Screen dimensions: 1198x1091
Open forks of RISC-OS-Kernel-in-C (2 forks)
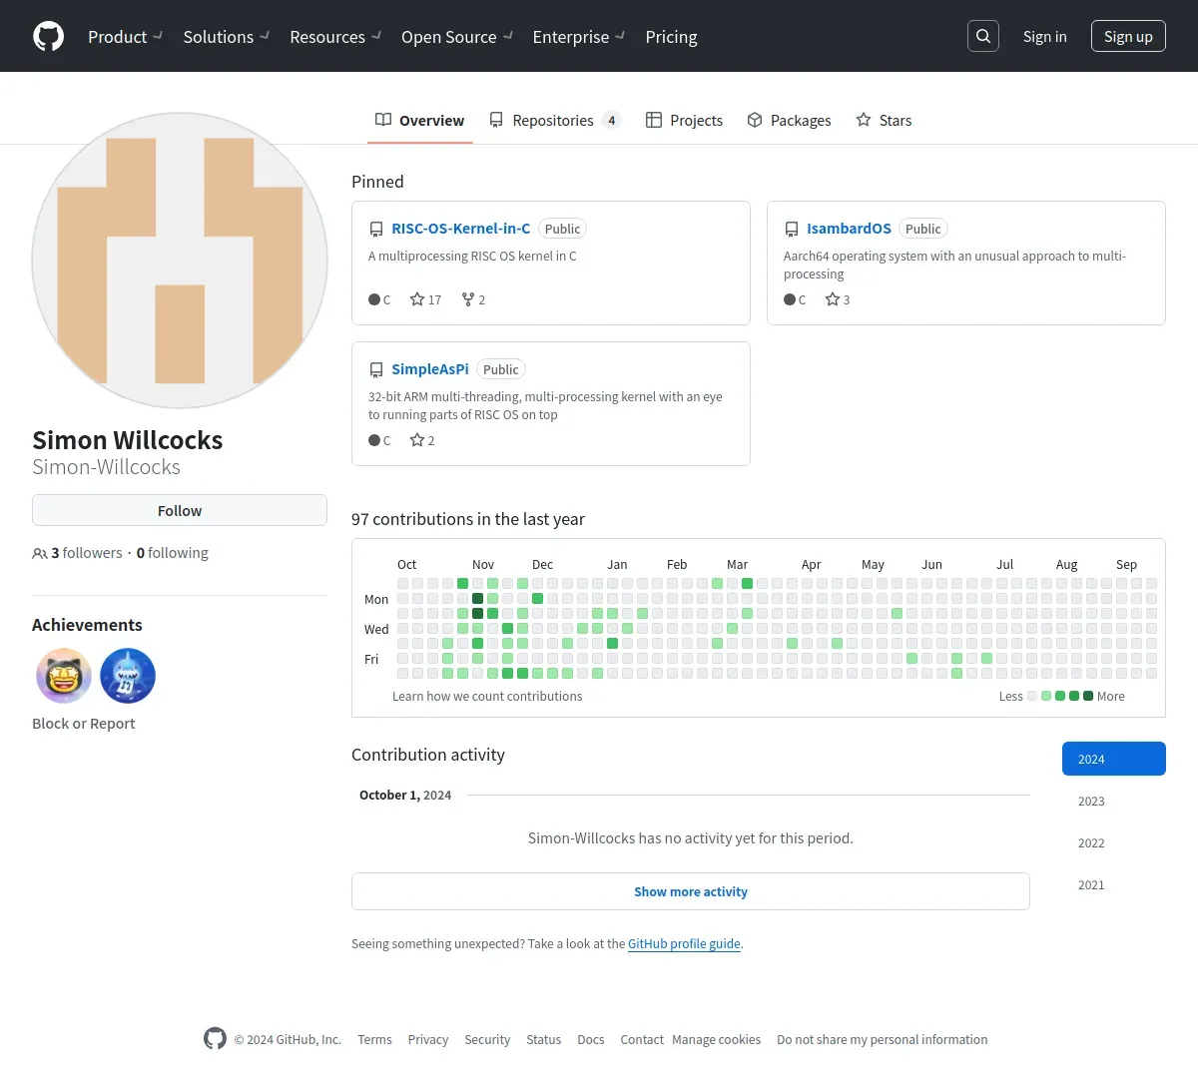[x=473, y=299]
